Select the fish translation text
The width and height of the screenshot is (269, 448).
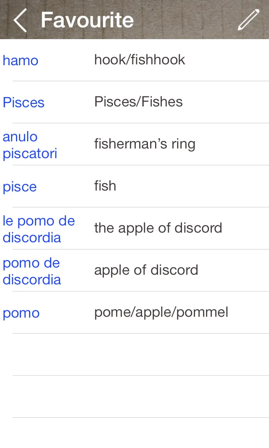tap(105, 186)
